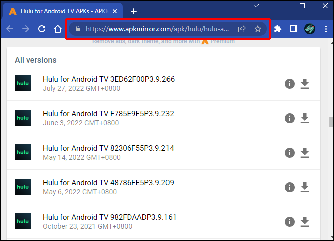Open Hulu for Android TV 82306F55P3.9.214 link

tap(108, 148)
